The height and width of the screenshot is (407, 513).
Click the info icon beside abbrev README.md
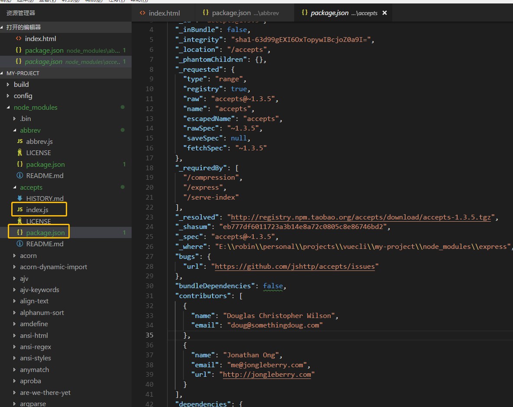coord(20,176)
